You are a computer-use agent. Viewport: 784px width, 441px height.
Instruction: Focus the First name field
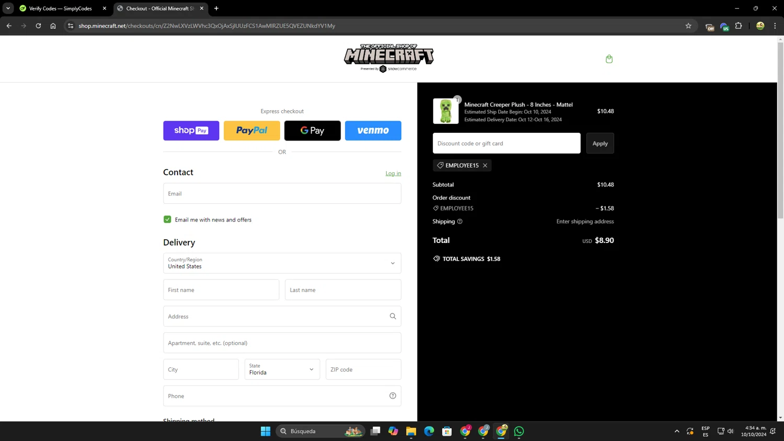click(221, 290)
